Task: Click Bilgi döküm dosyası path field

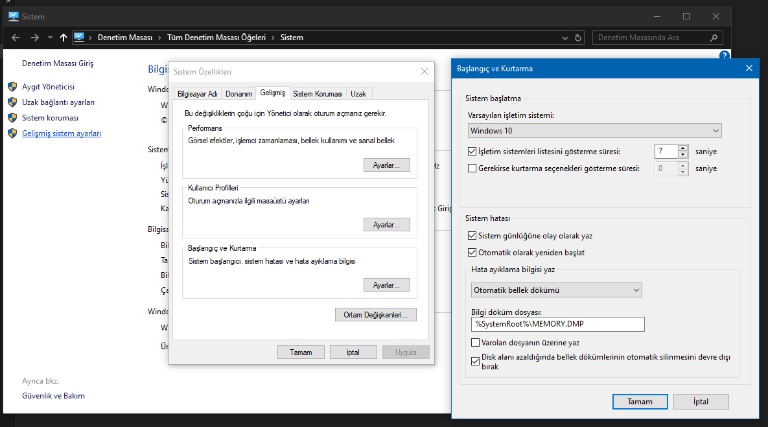Action: (x=558, y=324)
